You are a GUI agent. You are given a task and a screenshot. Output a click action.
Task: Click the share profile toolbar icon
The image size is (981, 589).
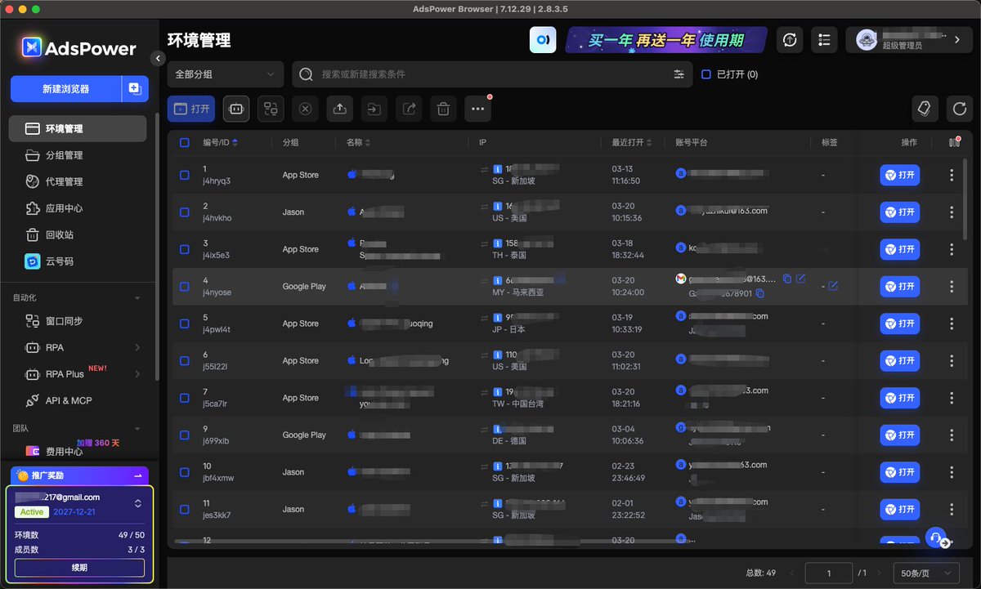(x=409, y=108)
